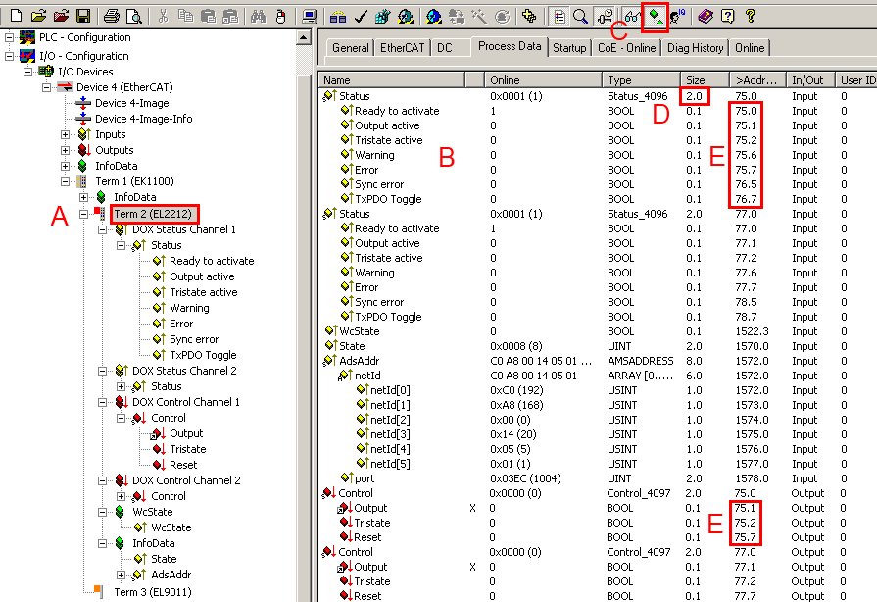Save the configuration with the floppy icon

point(83,17)
